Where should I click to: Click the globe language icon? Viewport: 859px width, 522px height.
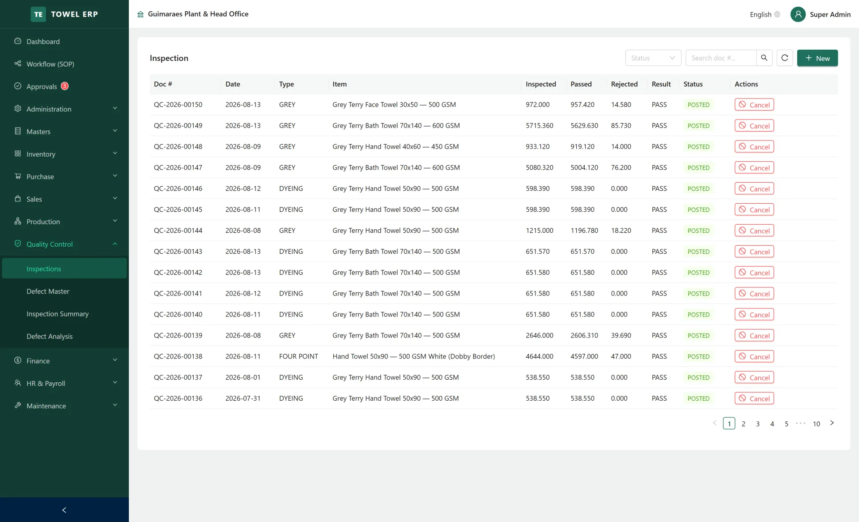coord(777,14)
